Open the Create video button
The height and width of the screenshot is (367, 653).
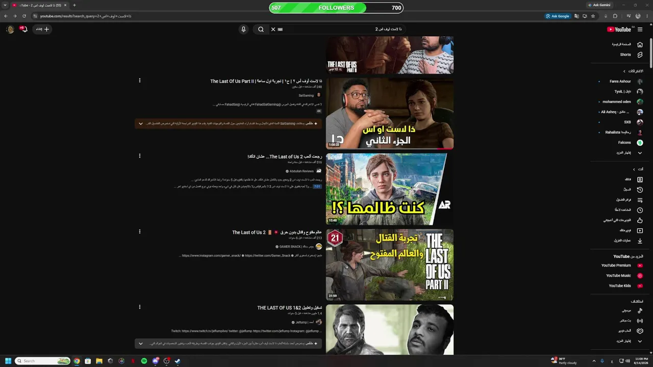click(42, 29)
